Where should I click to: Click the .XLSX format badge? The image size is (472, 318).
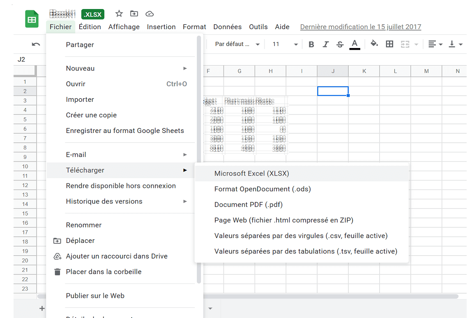[93, 14]
